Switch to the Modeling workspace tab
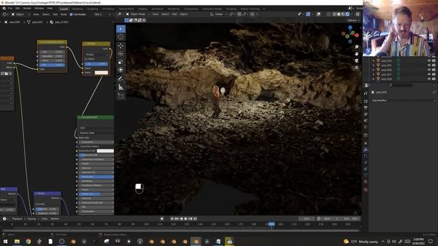The image size is (438, 246). 77,9
